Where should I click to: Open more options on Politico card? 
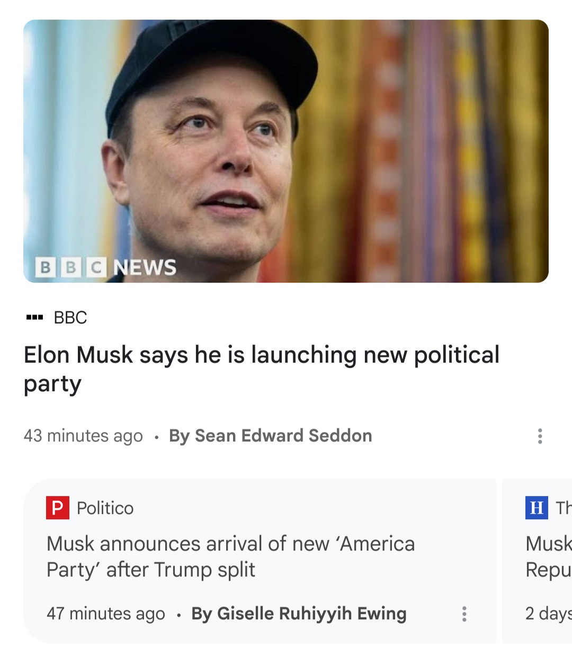pyautogui.click(x=464, y=614)
